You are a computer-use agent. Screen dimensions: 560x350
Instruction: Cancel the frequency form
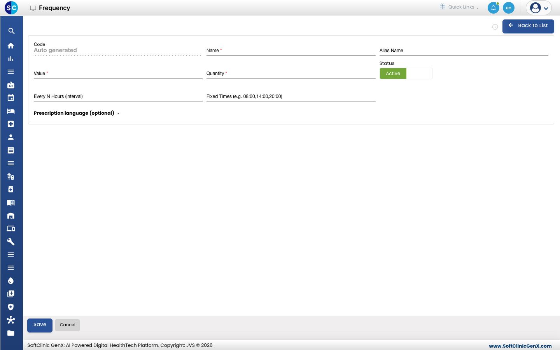(x=67, y=325)
